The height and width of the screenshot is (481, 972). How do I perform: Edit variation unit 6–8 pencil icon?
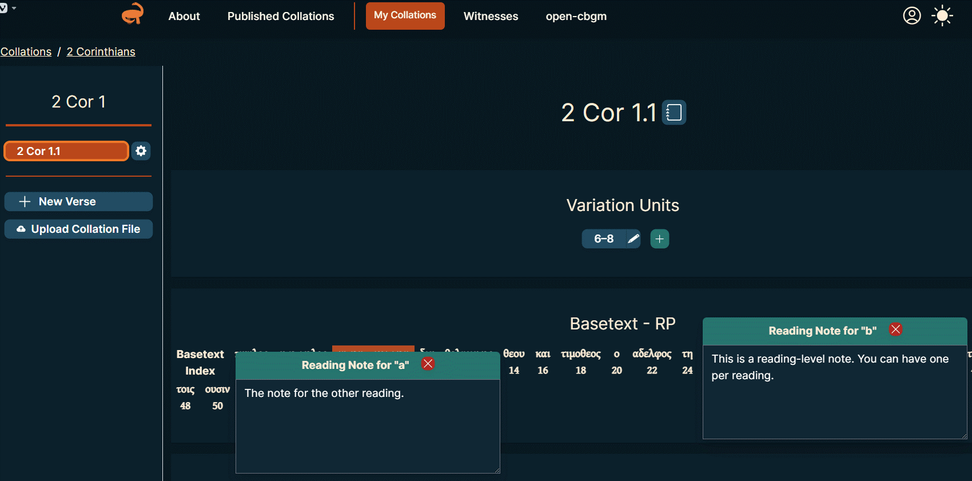633,238
